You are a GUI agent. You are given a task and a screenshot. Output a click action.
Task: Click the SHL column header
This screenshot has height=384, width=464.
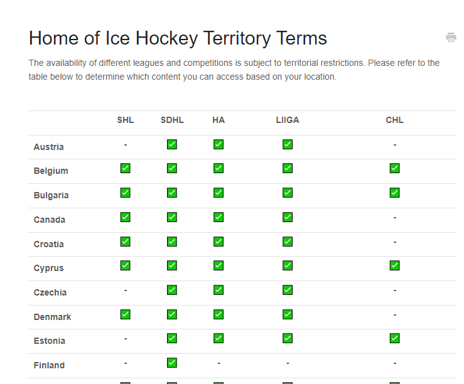point(126,120)
